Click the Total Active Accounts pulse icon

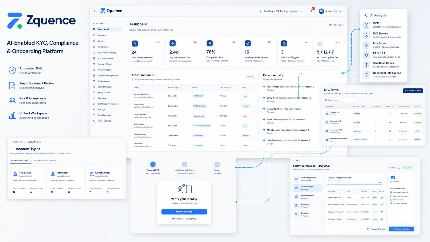pyautogui.click(x=135, y=43)
